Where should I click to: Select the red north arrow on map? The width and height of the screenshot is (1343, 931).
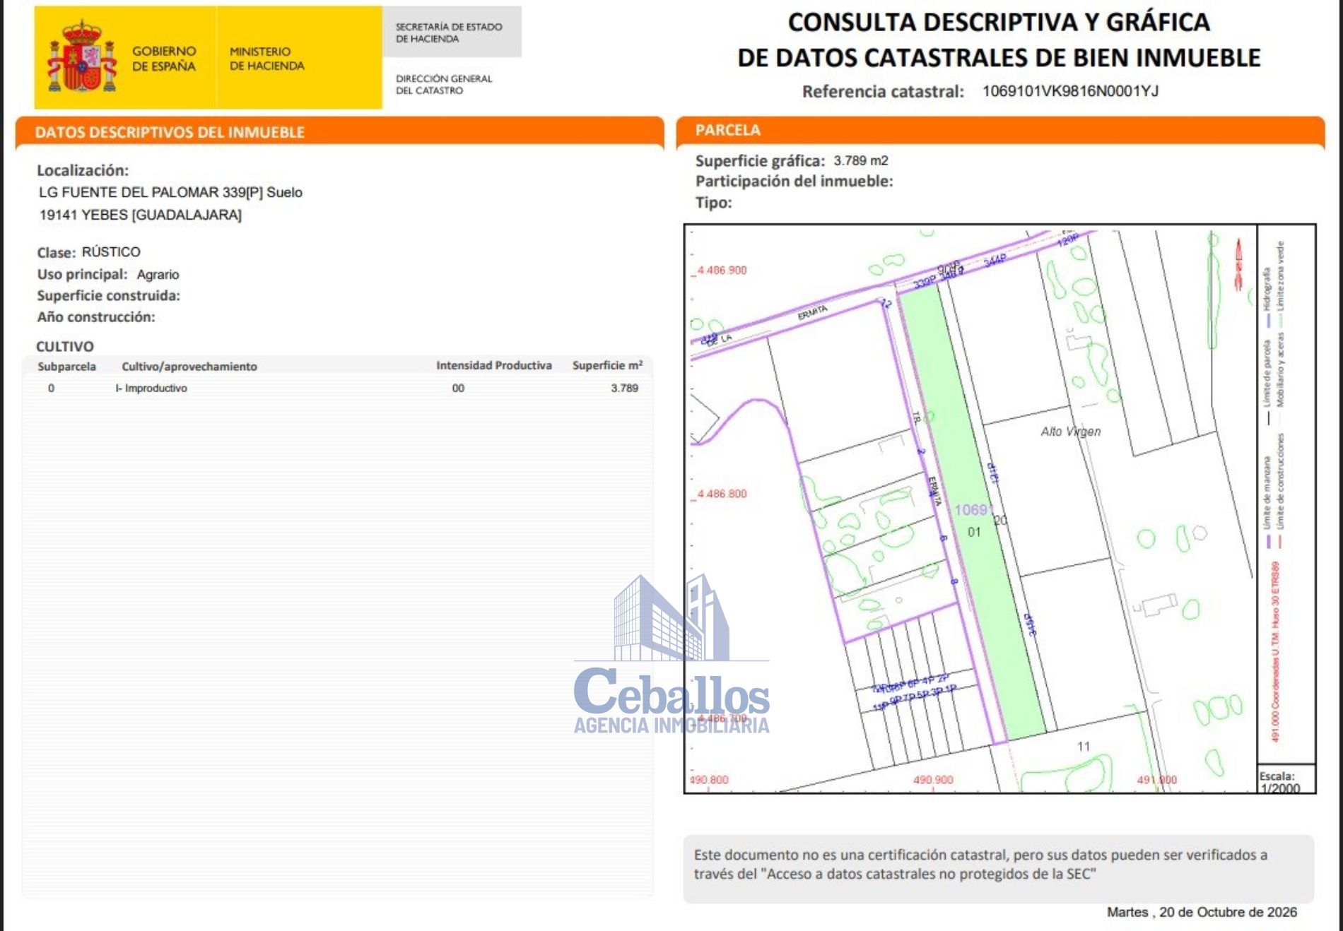coord(1238,265)
